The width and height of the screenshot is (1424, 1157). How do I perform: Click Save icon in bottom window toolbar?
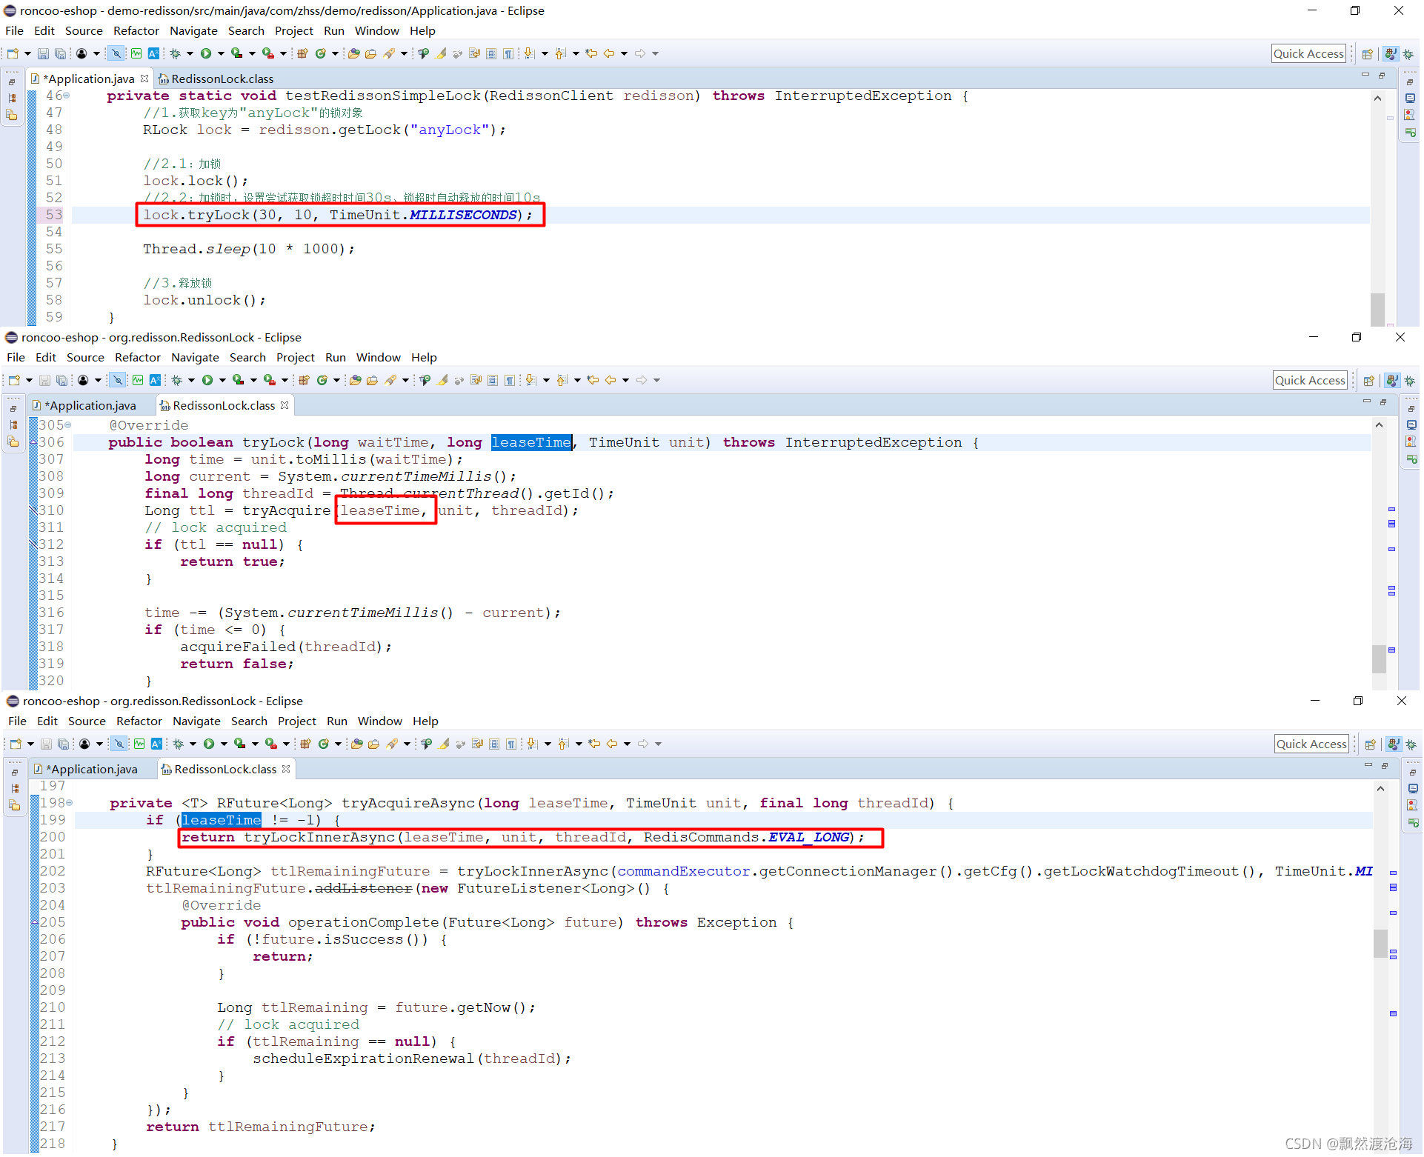click(46, 744)
